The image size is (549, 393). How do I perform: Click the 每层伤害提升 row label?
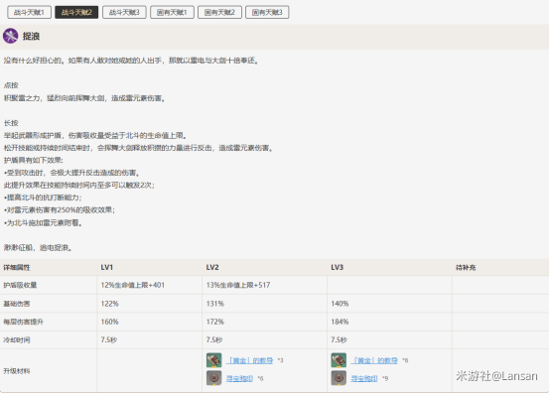click(x=24, y=322)
